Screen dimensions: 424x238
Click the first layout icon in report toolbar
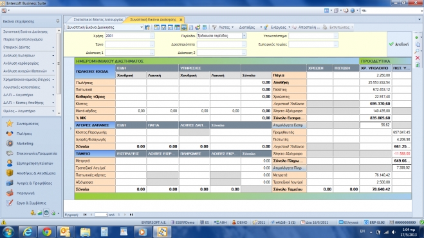(x=156, y=27)
